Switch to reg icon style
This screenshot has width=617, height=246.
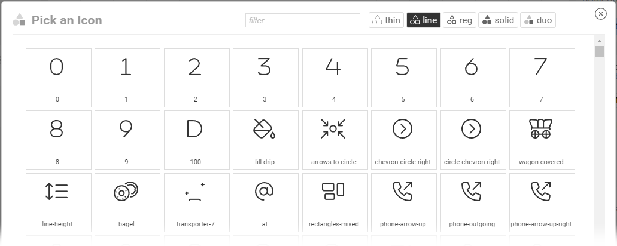[x=460, y=20]
